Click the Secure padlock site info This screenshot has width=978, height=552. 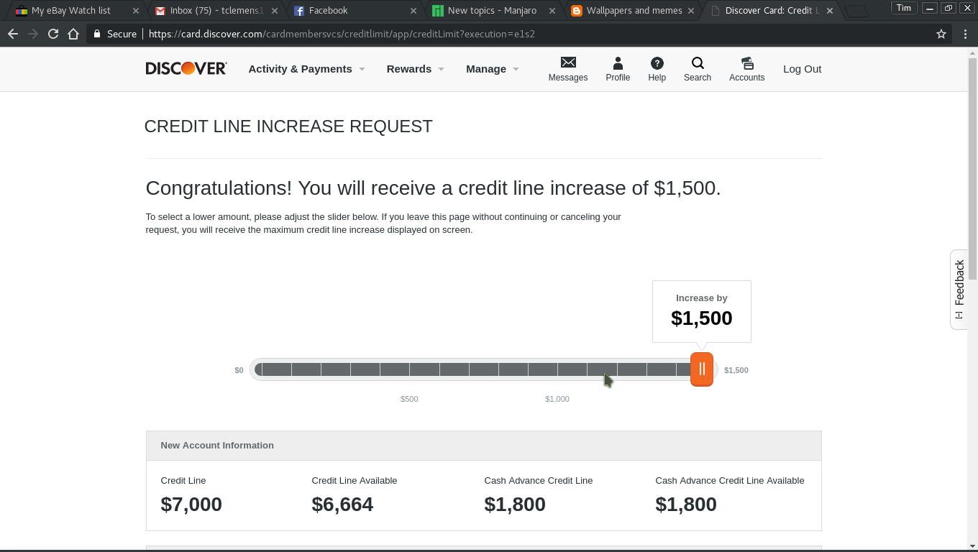115,34
